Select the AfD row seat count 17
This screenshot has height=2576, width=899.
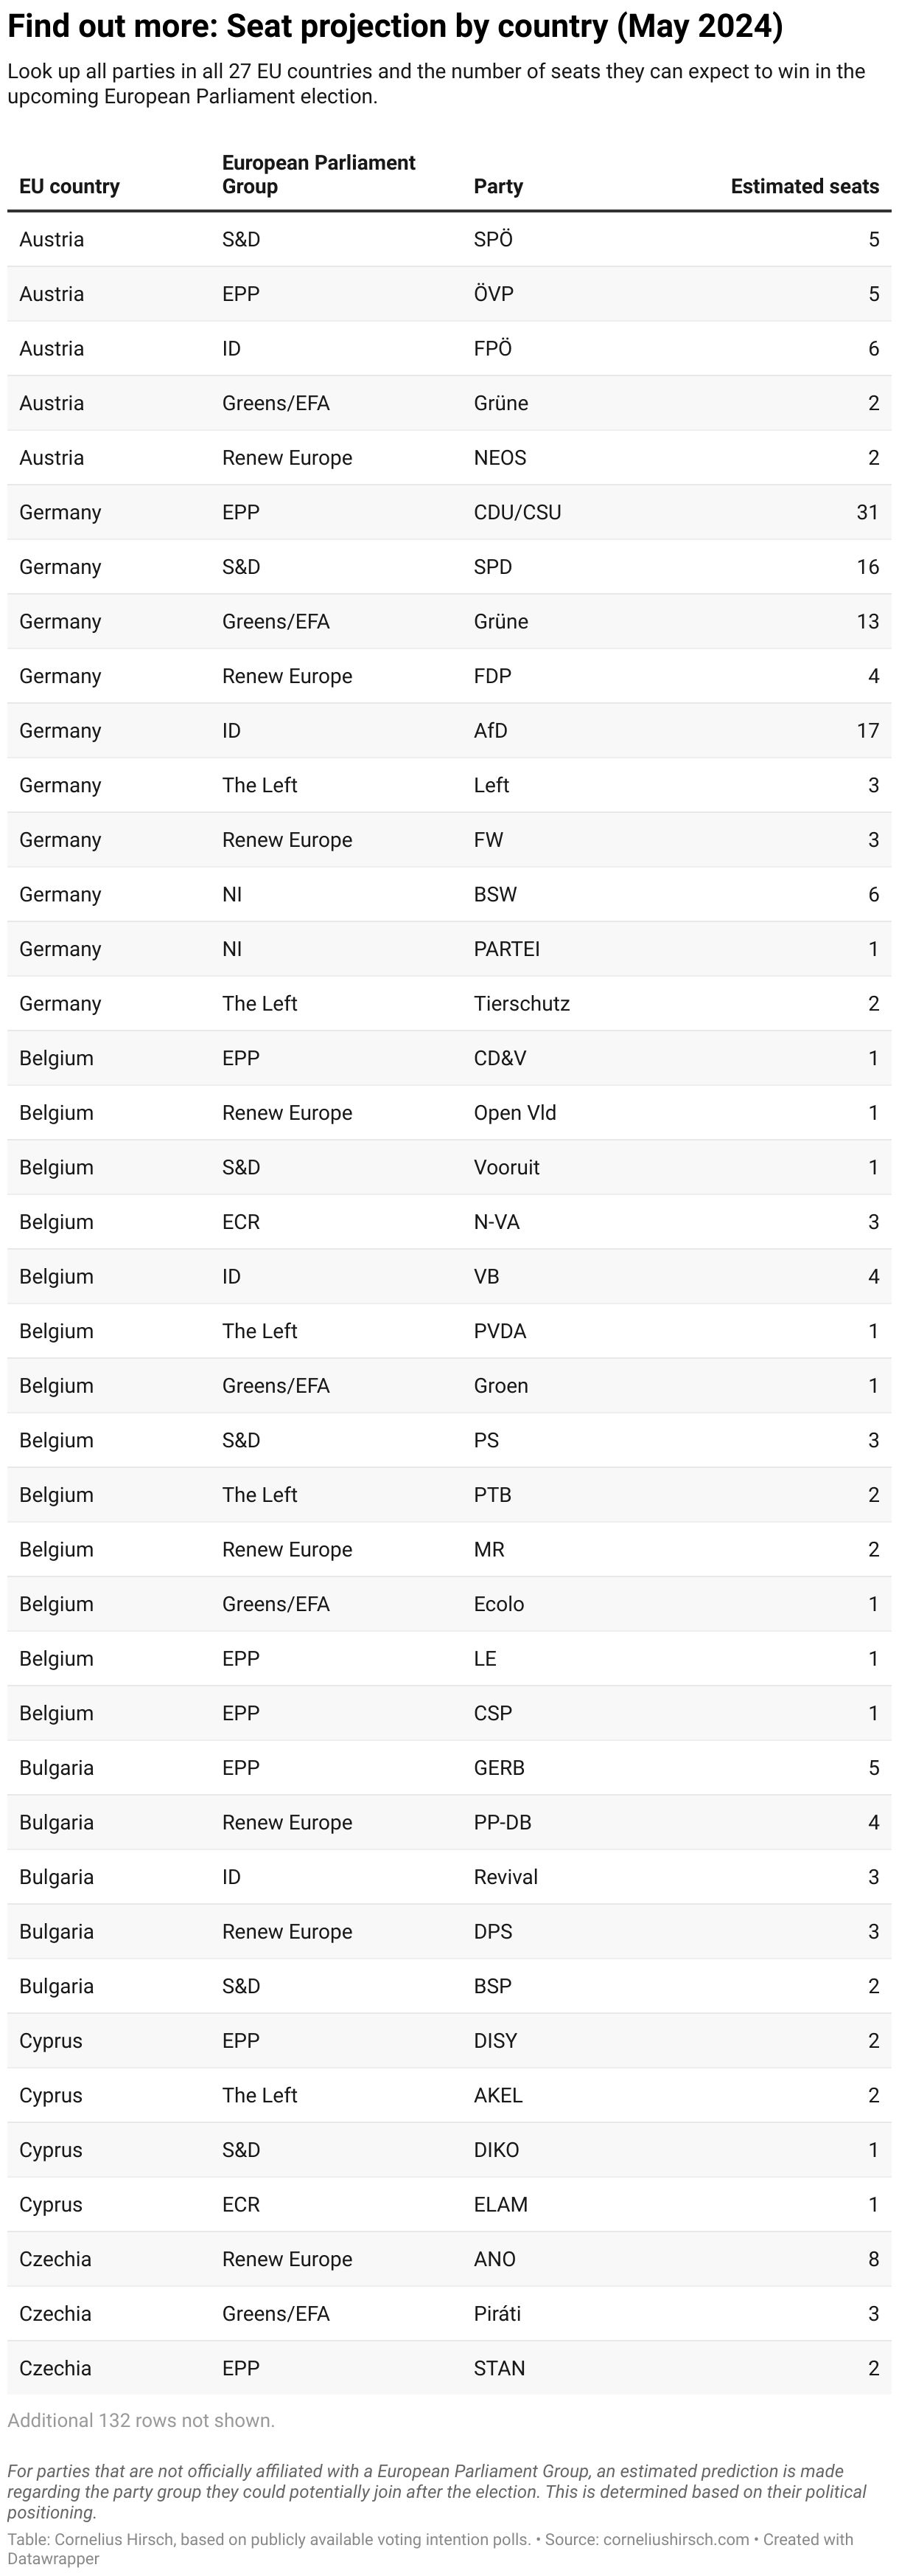point(867,730)
